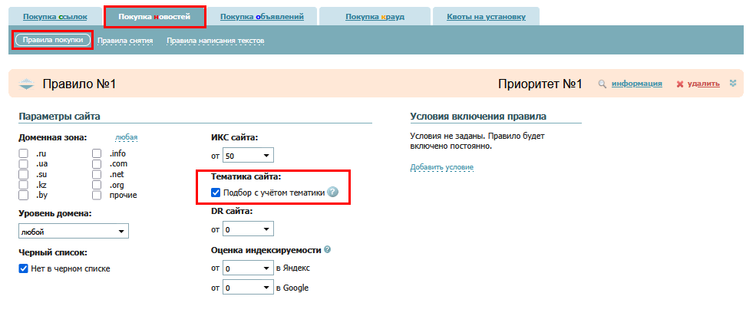
Task: Check the .info domain zone checkbox
Action: [x=97, y=153]
